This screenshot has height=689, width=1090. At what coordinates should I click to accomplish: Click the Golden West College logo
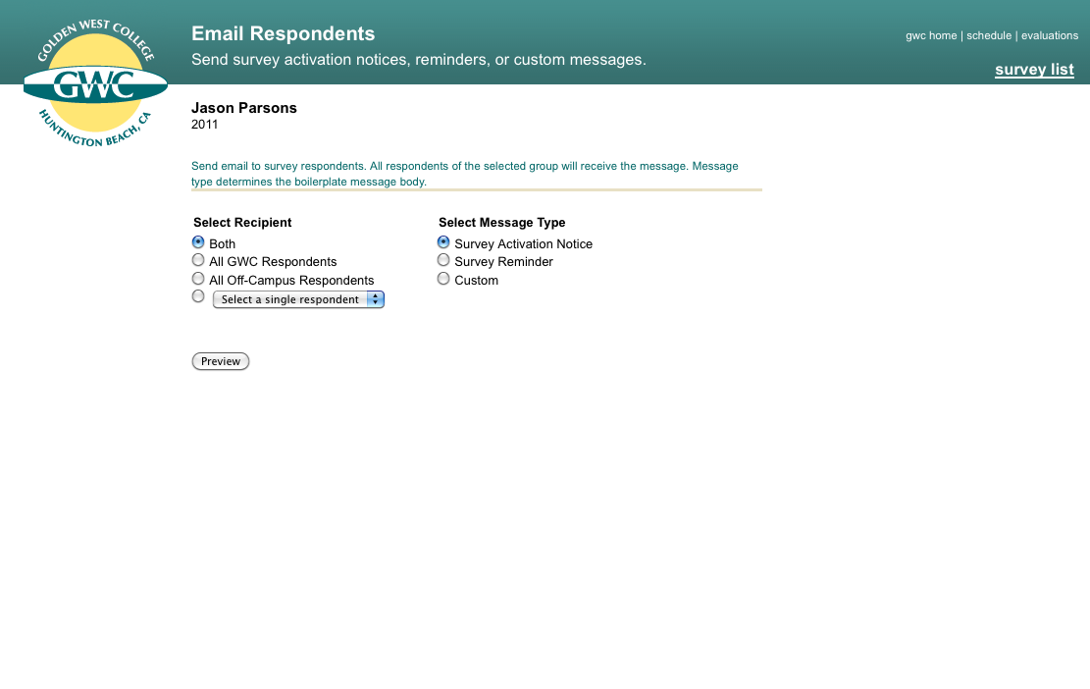click(x=95, y=83)
